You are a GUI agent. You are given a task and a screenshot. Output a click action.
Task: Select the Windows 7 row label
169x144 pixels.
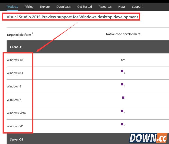pyautogui.click(x=14, y=100)
